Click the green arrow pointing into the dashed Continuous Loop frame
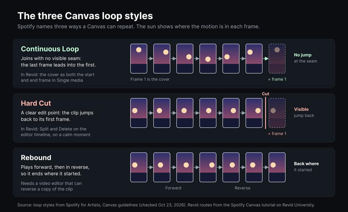The width and height of the screenshot is (348, 212). pos(266,59)
